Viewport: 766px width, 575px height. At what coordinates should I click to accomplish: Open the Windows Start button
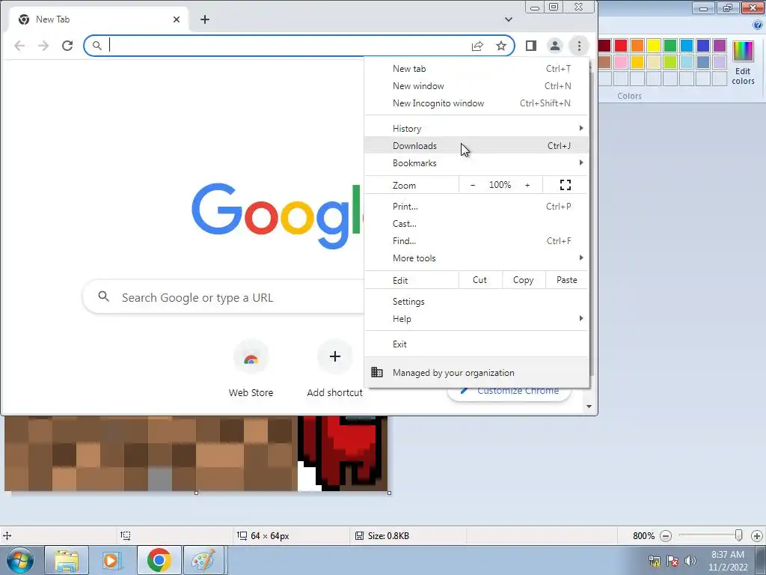[20, 560]
